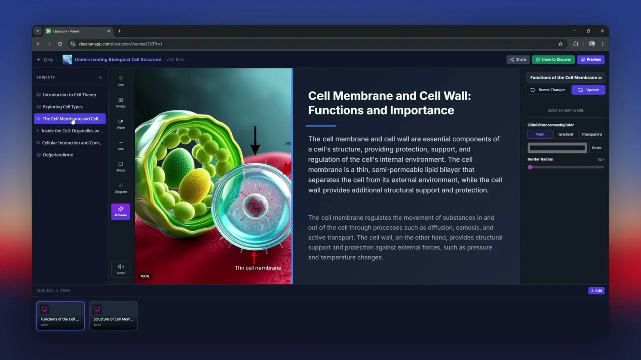Viewport: 641px width, 360px height.
Task: Click the Share button
Action: [x=518, y=59]
